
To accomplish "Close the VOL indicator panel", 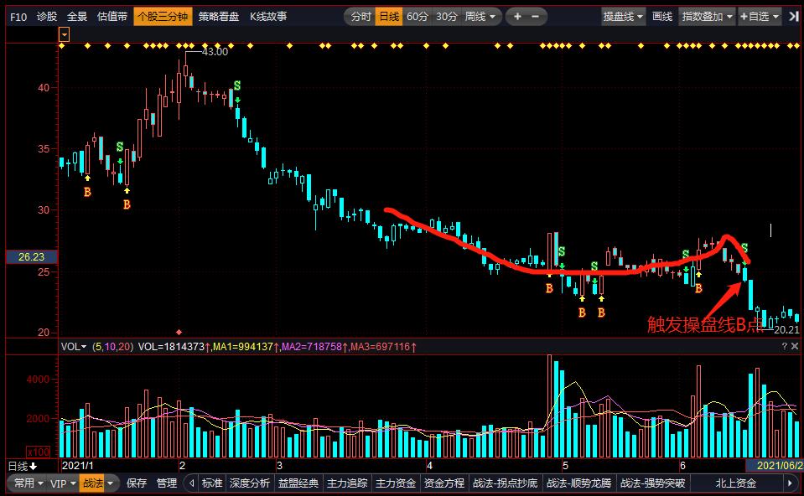I will point(795,346).
